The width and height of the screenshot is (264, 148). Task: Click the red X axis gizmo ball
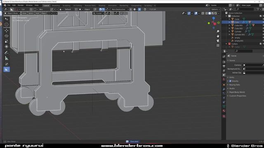click(x=215, y=24)
